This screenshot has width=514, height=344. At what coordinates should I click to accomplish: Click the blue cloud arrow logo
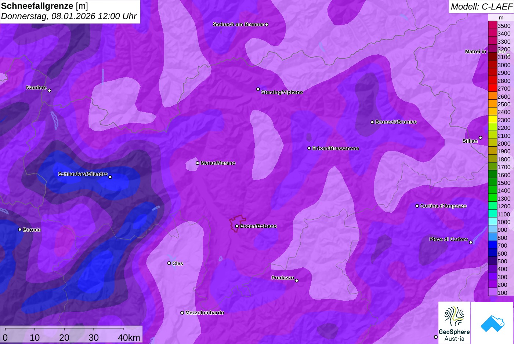492,323
